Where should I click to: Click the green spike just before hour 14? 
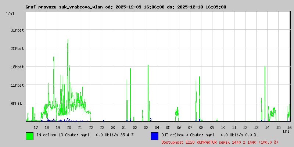pyautogui.click(x=265, y=94)
